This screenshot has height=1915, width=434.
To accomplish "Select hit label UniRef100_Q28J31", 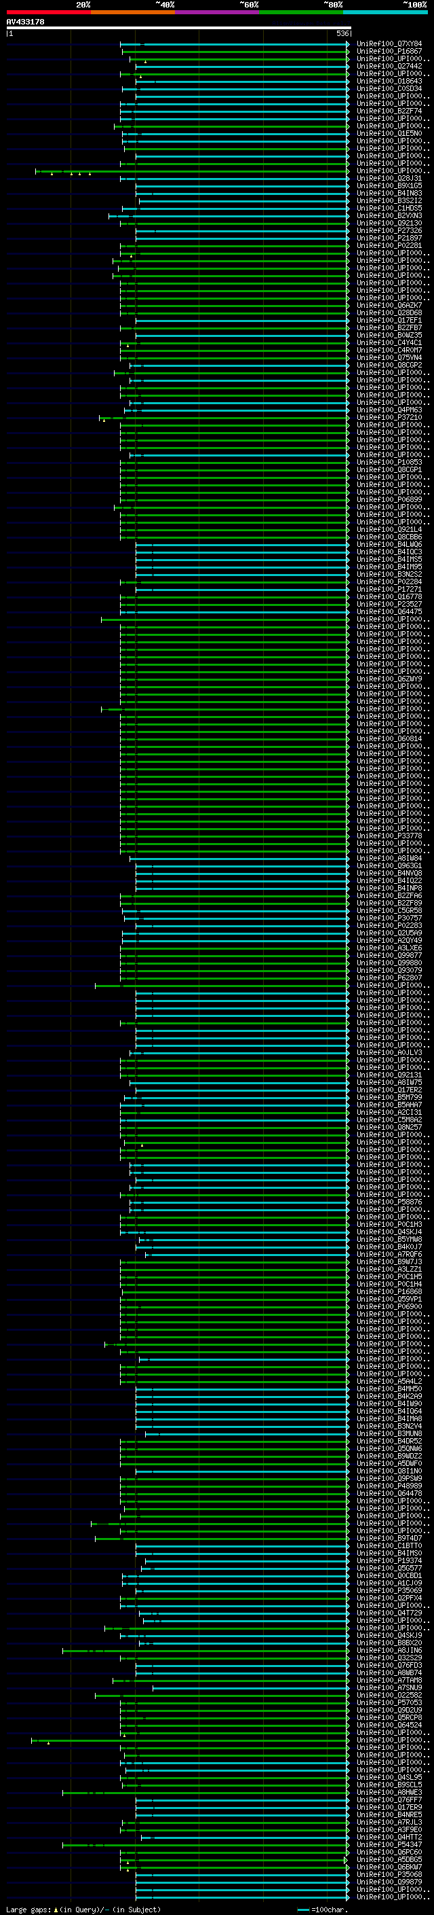I will pos(389,179).
